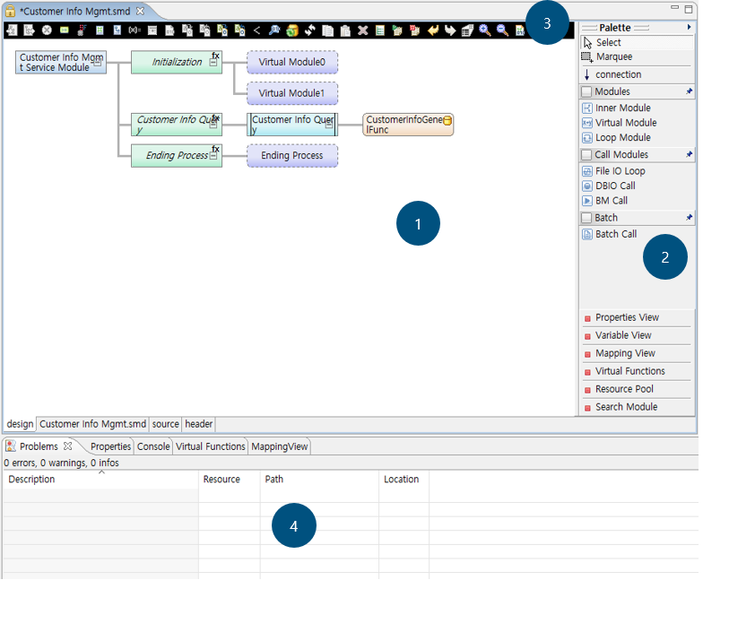Collapse the Palette panel using arrow
This screenshot has width=729, height=632.
pyautogui.click(x=689, y=28)
